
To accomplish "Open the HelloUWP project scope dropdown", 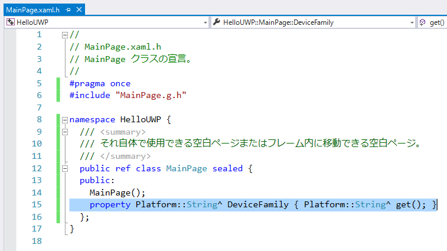I will 205,22.
